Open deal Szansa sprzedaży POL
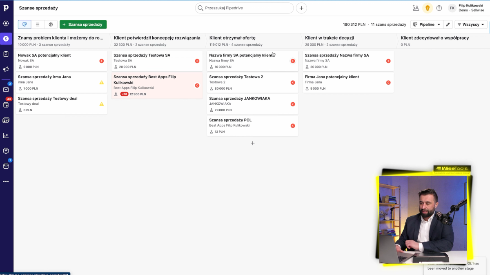This screenshot has height=275, width=490. 252,125
